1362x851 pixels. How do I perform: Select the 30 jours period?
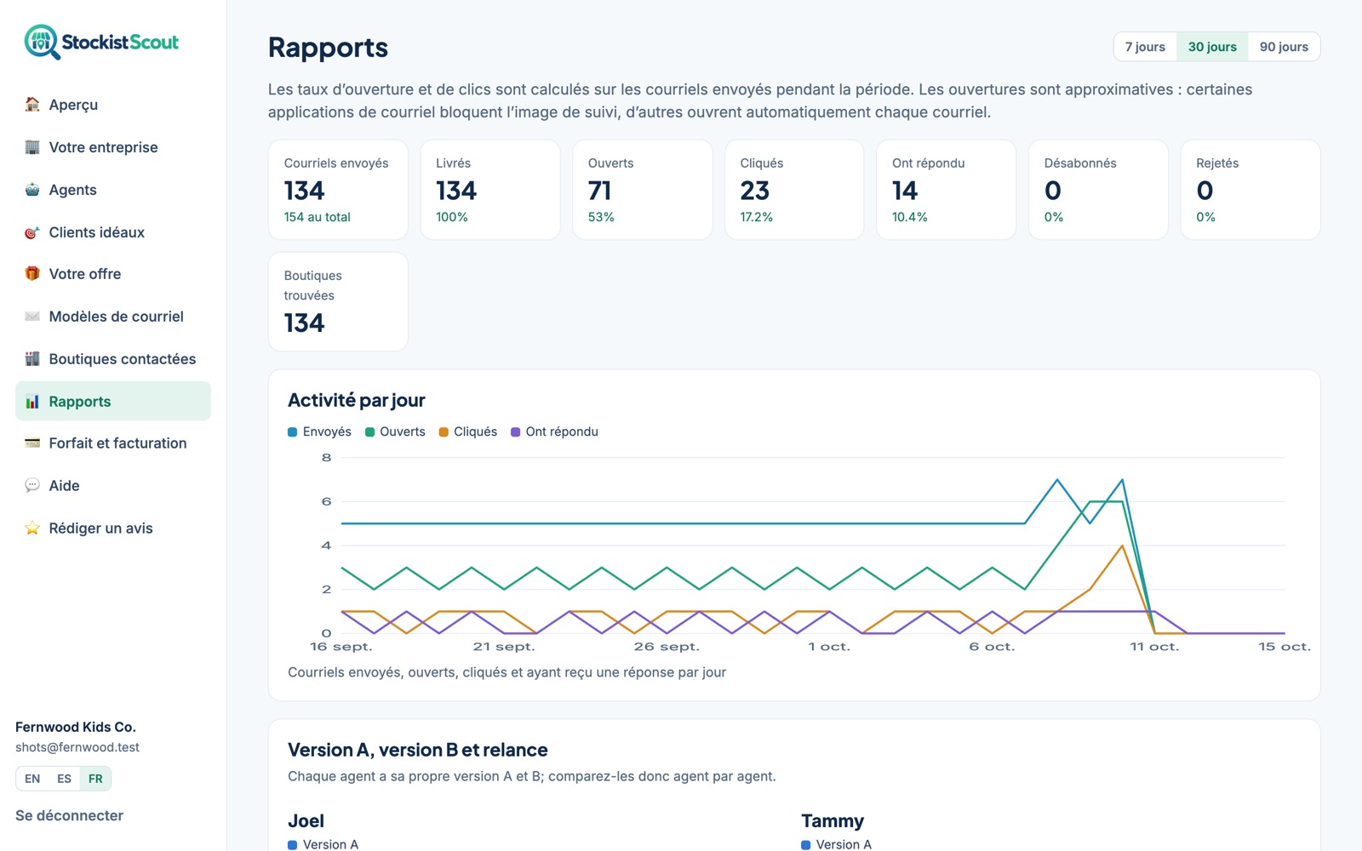1212,47
